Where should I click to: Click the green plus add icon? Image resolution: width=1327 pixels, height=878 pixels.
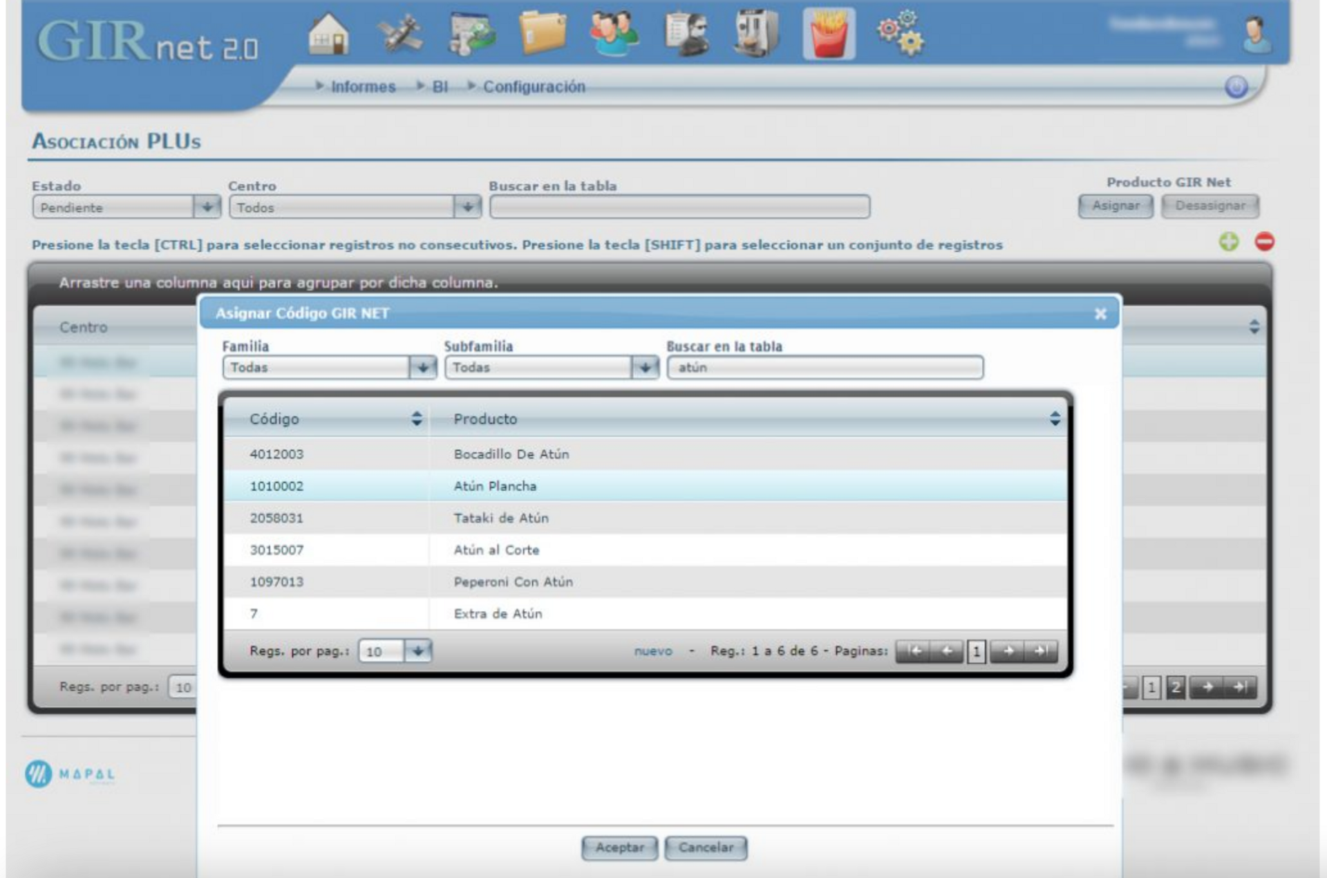click(1228, 242)
